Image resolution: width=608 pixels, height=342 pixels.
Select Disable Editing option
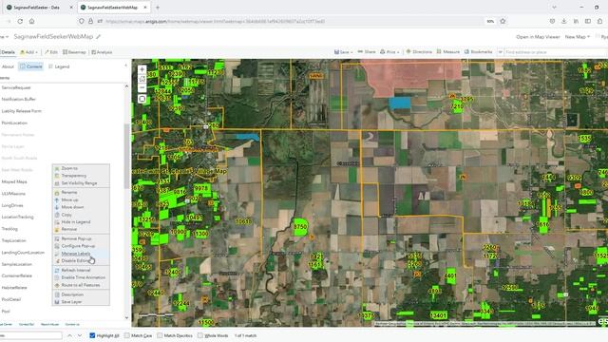(x=76, y=260)
